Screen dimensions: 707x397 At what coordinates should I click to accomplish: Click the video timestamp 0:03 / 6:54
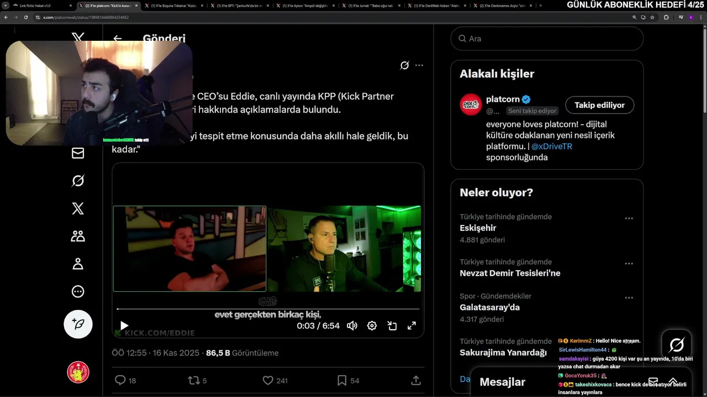tap(318, 326)
